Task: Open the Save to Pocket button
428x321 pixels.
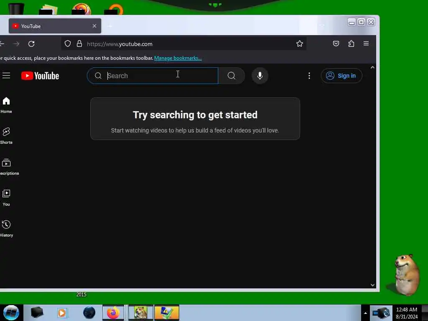Action: tap(336, 43)
